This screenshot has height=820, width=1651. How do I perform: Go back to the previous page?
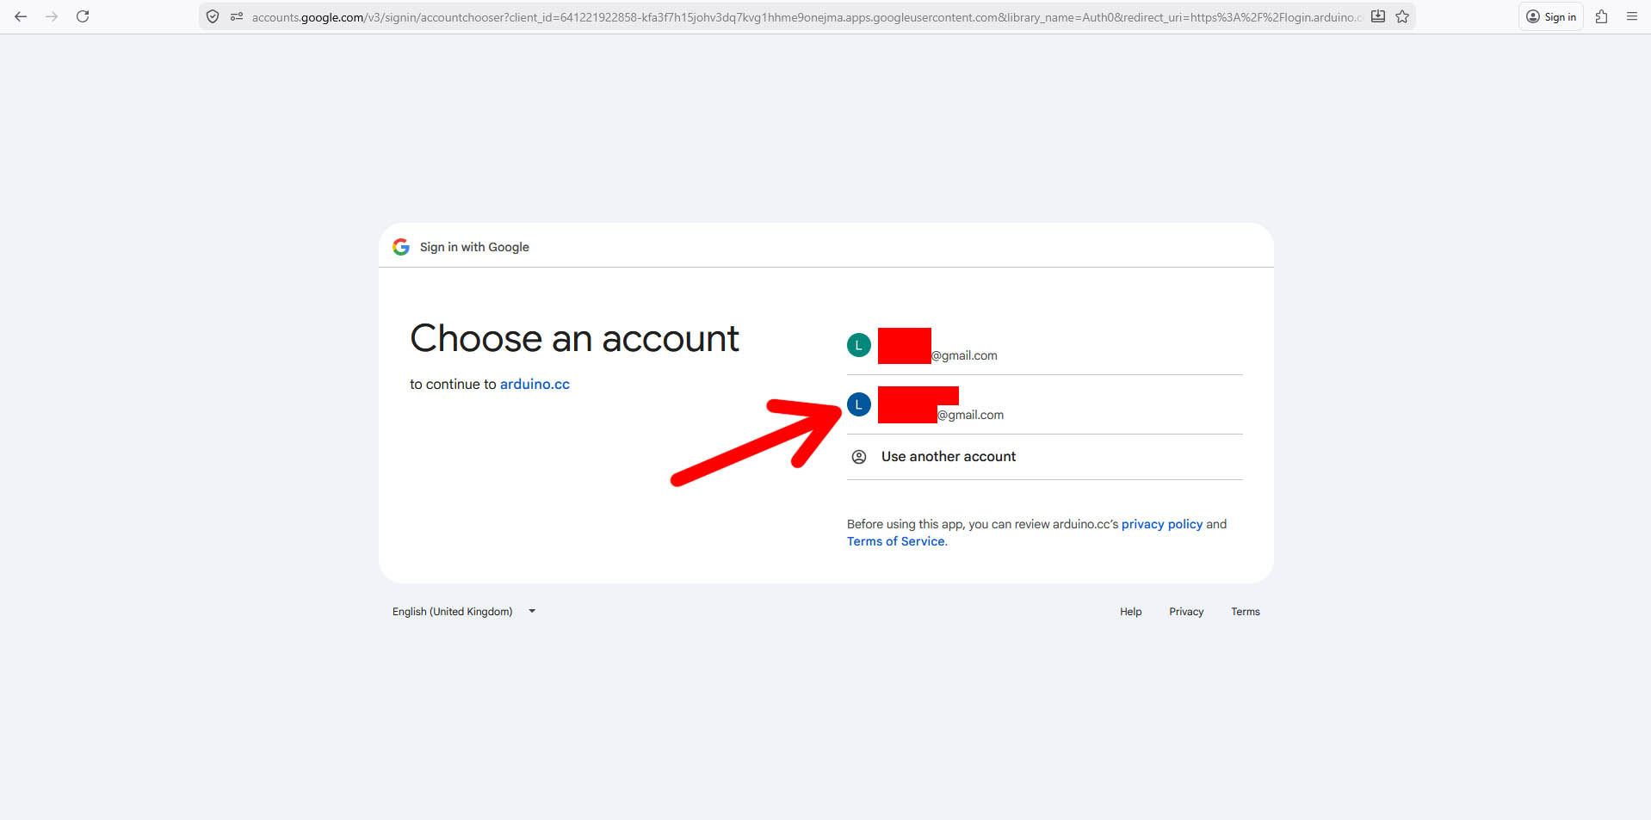pyautogui.click(x=21, y=16)
